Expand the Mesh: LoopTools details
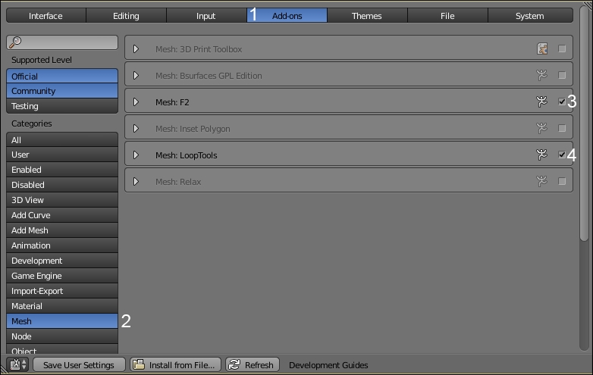 point(136,155)
